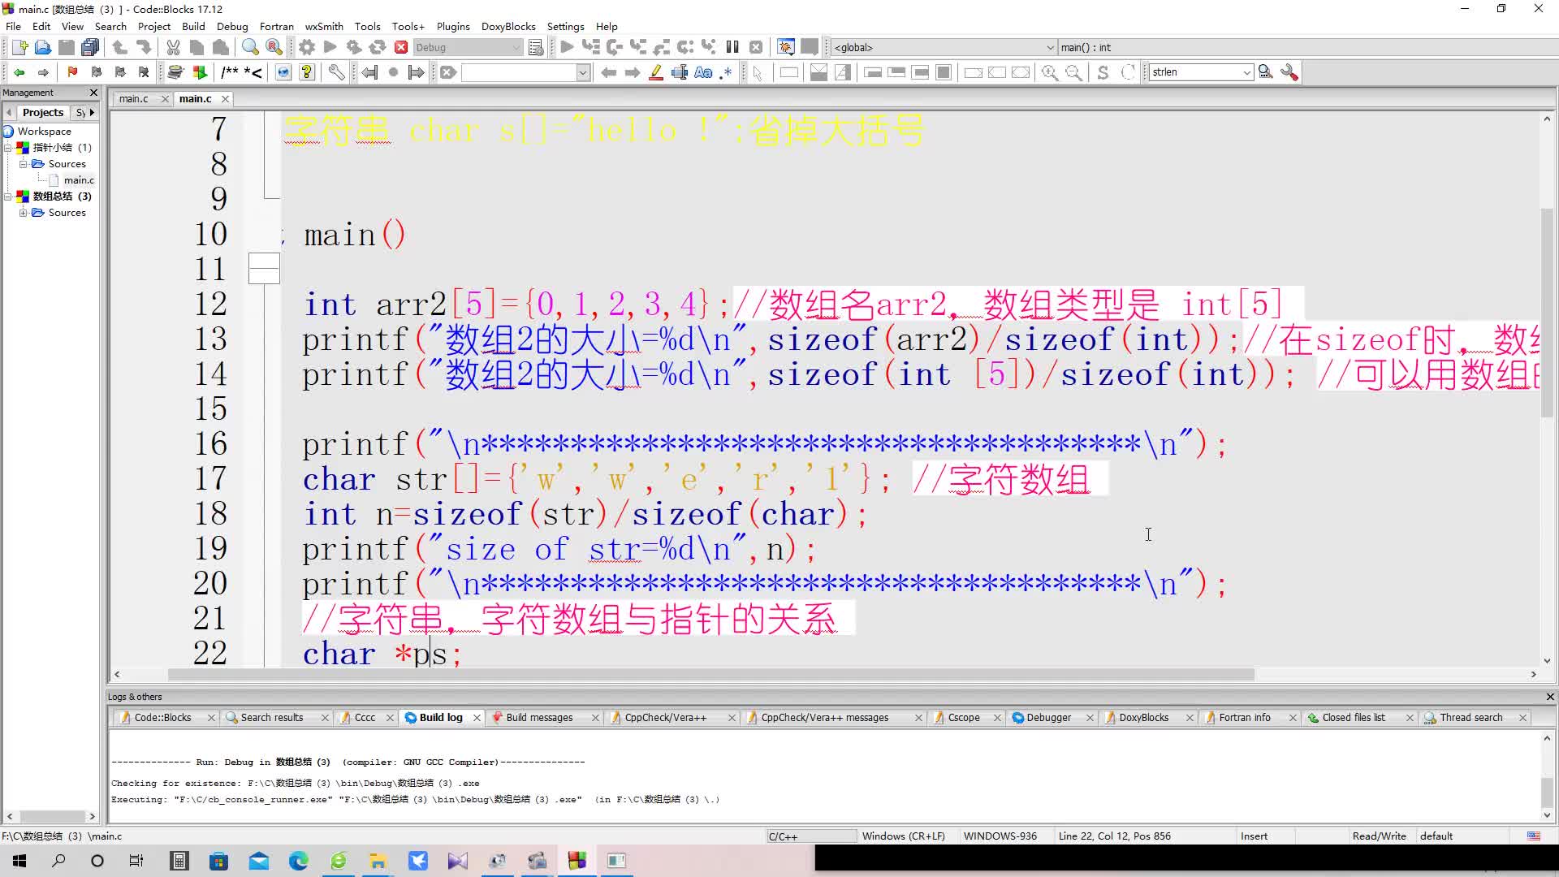Open the incremental search text dropdown arrow

(x=583, y=72)
